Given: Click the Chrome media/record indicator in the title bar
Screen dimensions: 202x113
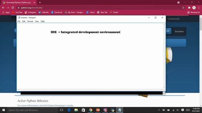Looking at the screenshot, I should click(178, 3).
